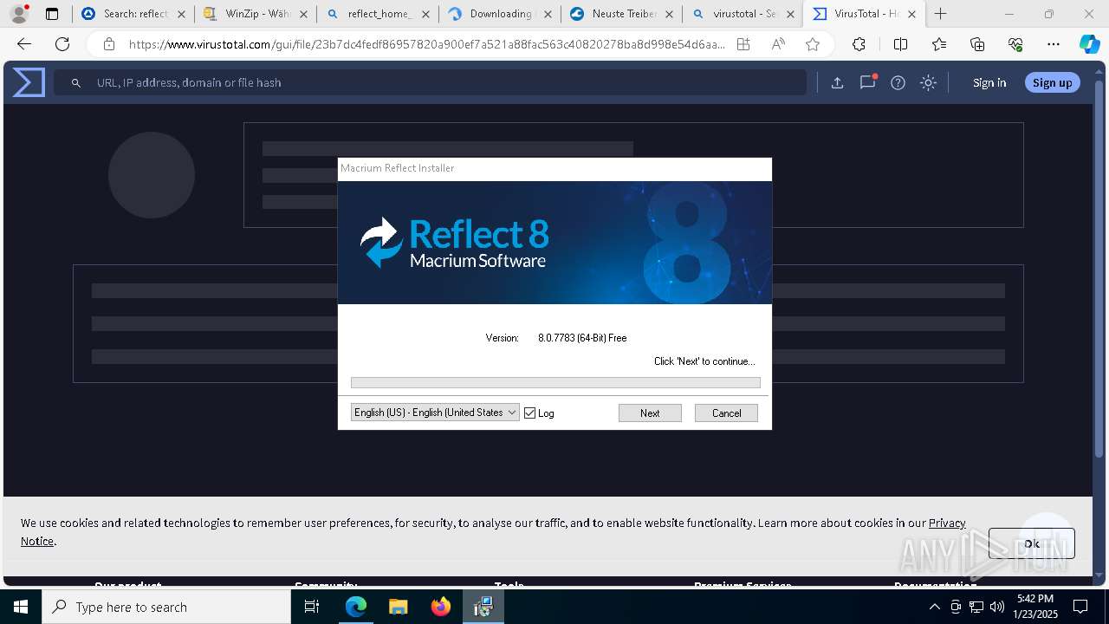Toggle VirusTotal light/dark theme
Image resolution: width=1109 pixels, height=624 pixels.
click(928, 82)
